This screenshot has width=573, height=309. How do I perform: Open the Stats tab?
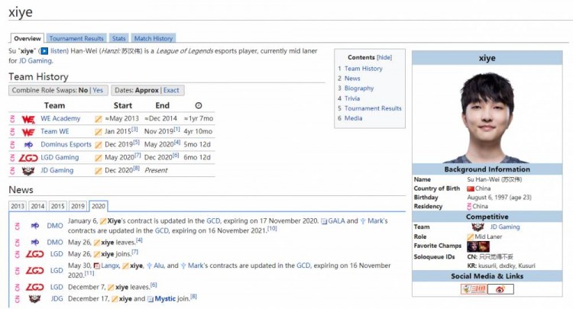click(118, 38)
